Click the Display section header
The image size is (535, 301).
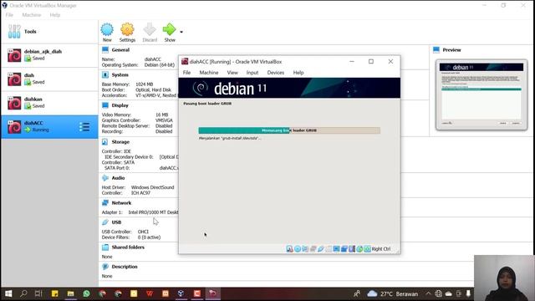120,105
